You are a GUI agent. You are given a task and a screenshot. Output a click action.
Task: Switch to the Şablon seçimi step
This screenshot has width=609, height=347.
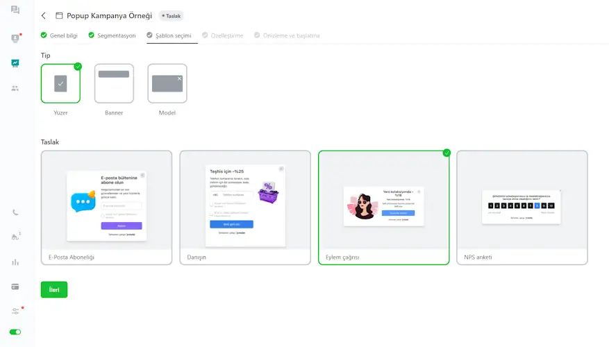[169, 35]
